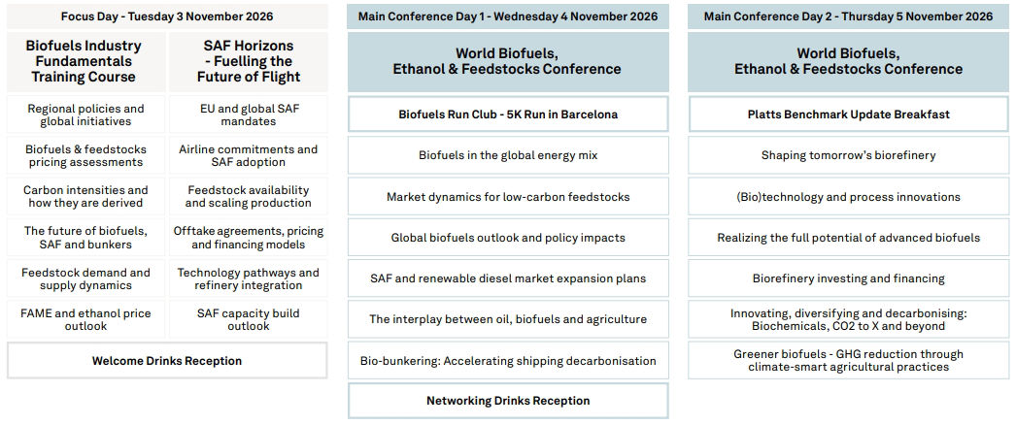This screenshot has width=1016, height=425.
Task: Select FAME and ethanol price outlook topic
Action: (x=85, y=319)
